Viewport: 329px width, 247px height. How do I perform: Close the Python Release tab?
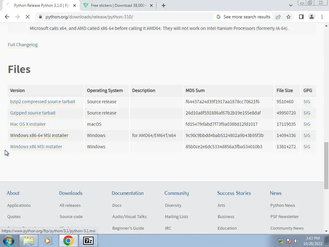pos(75,5)
